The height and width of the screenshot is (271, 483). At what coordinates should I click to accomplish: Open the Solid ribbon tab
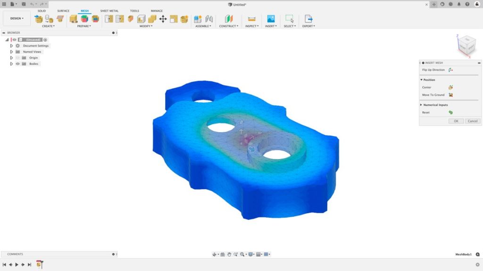42,10
